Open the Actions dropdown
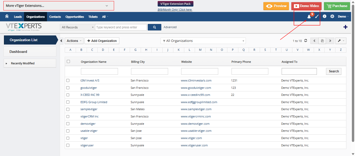355x156 pixels. click(74, 41)
